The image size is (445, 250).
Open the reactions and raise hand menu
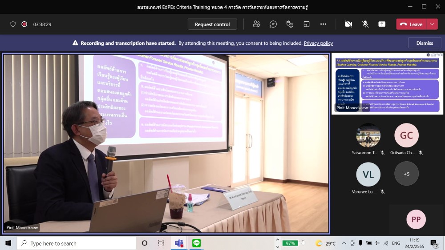click(290, 24)
